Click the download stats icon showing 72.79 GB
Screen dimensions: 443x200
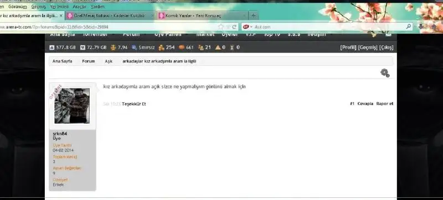pyautogui.click(x=83, y=48)
